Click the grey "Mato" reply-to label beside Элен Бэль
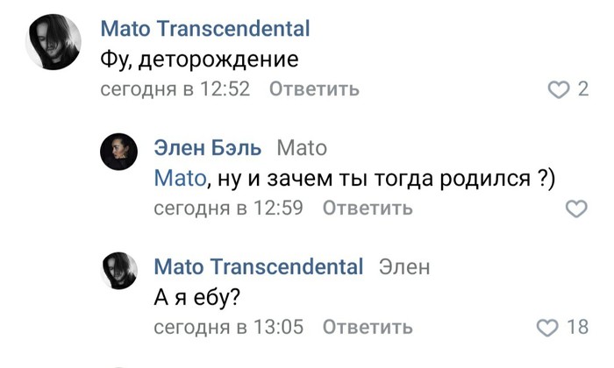 pos(301,147)
